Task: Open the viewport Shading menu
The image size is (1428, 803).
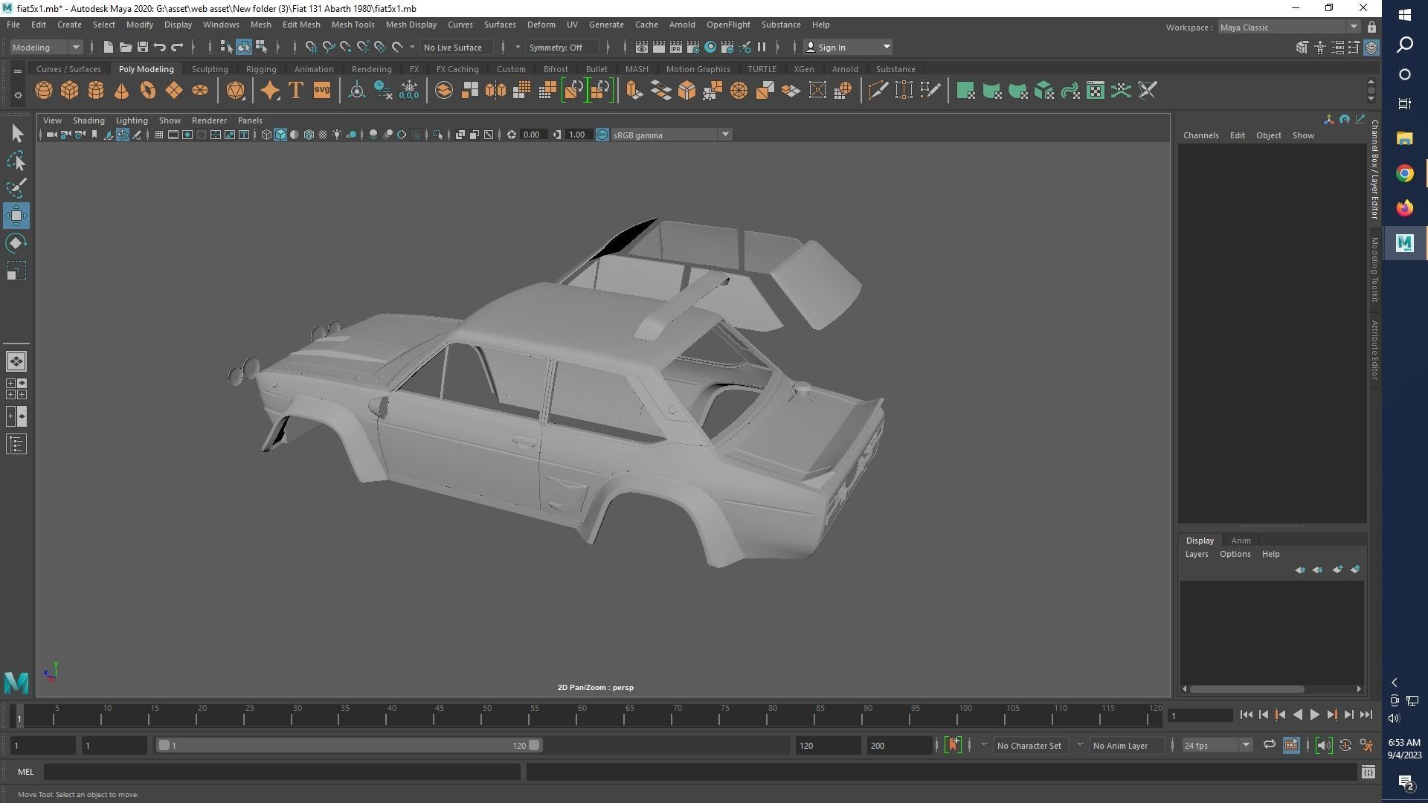Action: coord(89,120)
